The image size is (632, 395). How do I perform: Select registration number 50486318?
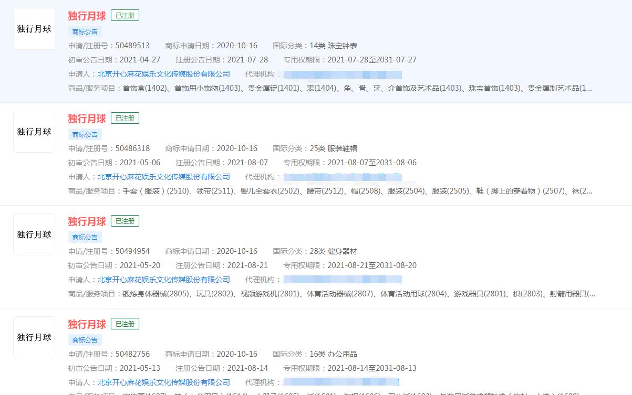(132, 148)
